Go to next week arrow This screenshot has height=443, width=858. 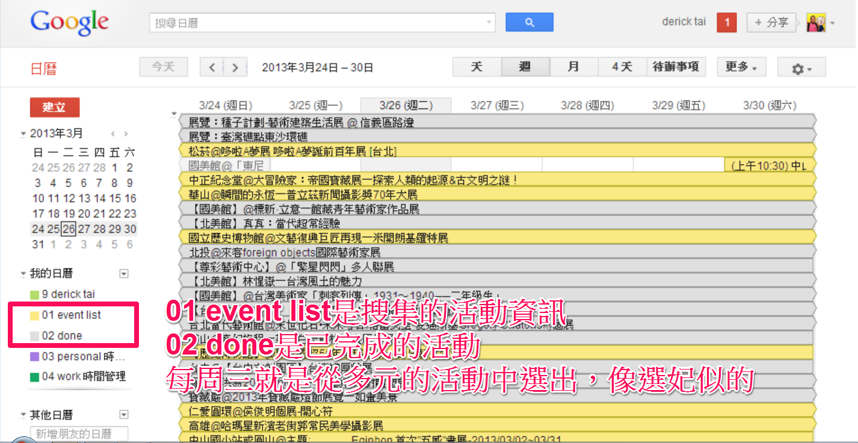235,67
